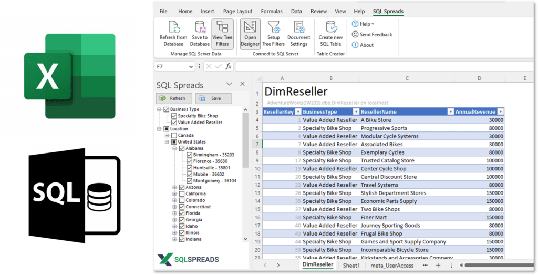This screenshot has width=538, height=275.
Task: Uncheck Business Type checkbox
Action: coord(167,109)
